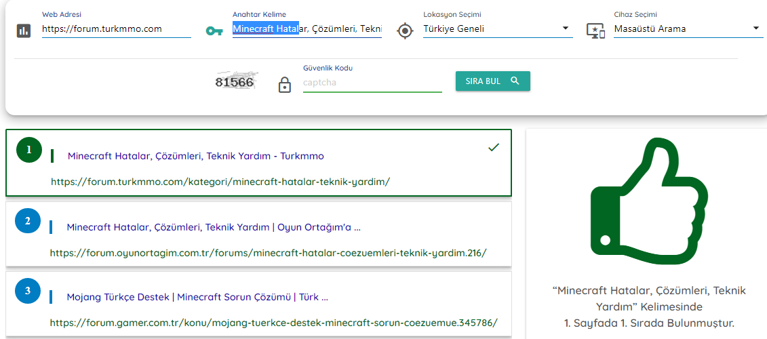Focus the Web Adresi input field

tap(117, 29)
